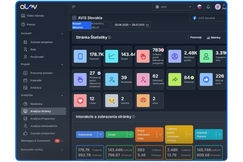Open the green Dosah metric dropdown arrow
The height and width of the screenshot is (162, 243).
(x=131, y=134)
